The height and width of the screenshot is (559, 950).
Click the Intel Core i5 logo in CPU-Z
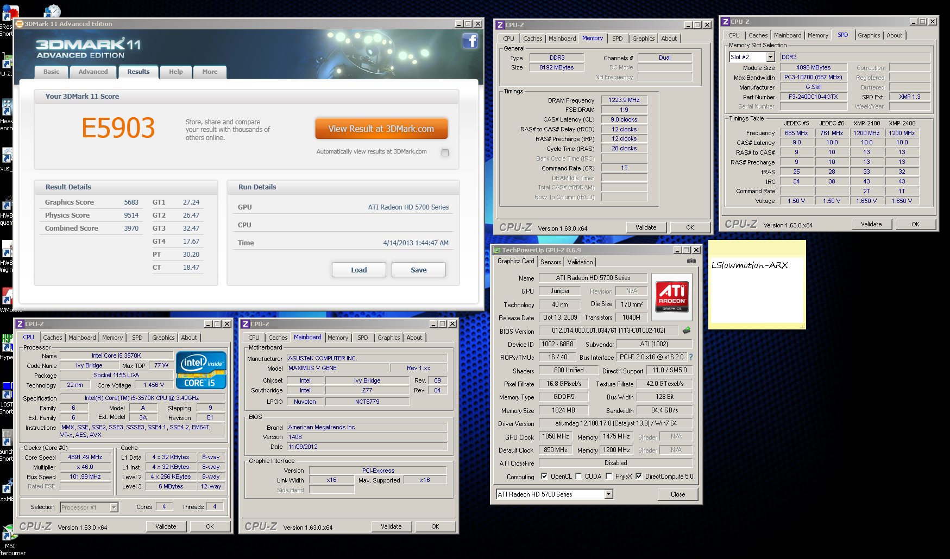(201, 370)
